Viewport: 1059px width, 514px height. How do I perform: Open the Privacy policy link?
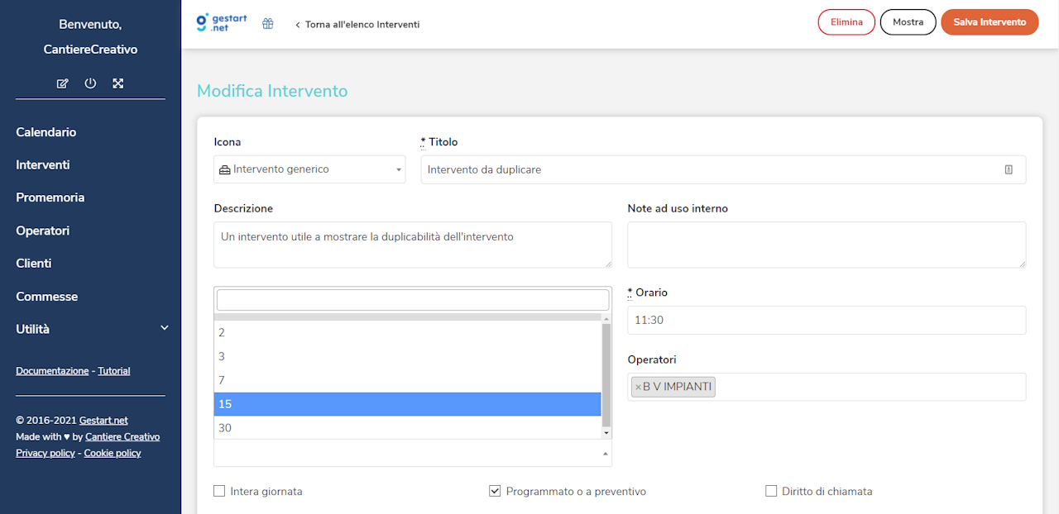(x=45, y=452)
